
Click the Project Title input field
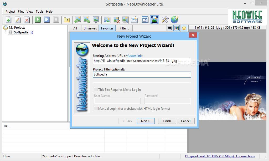pyautogui.click(x=142, y=74)
